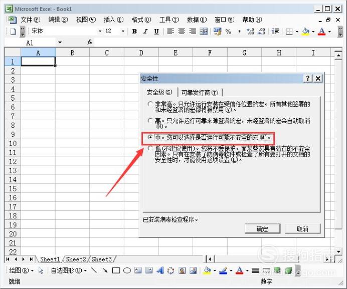The image size is (347, 289).
Task: Switch to the 安全级(S) tab
Action: point(159,92)
